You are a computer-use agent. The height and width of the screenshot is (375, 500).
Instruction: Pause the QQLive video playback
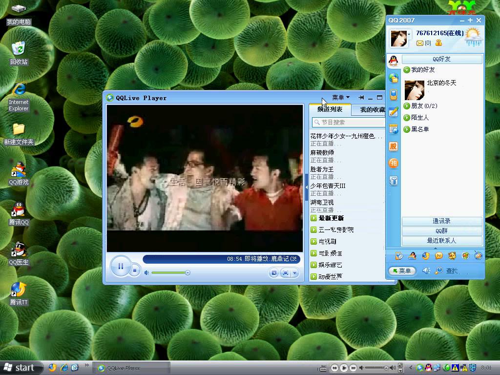coord(121,266)
